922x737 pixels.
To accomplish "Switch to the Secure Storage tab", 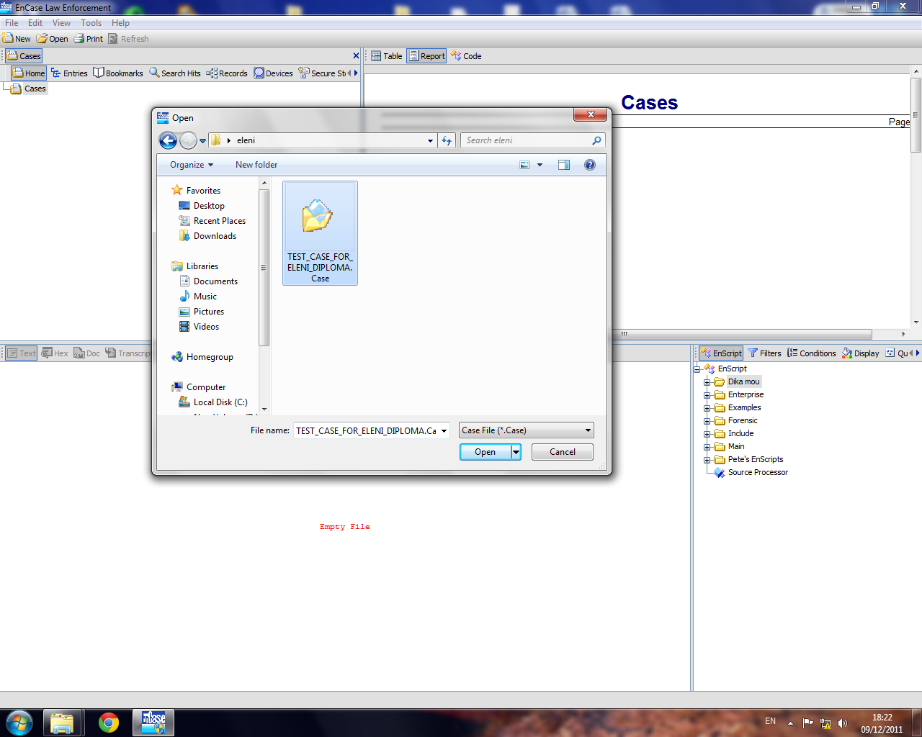I will coord(322,73).
